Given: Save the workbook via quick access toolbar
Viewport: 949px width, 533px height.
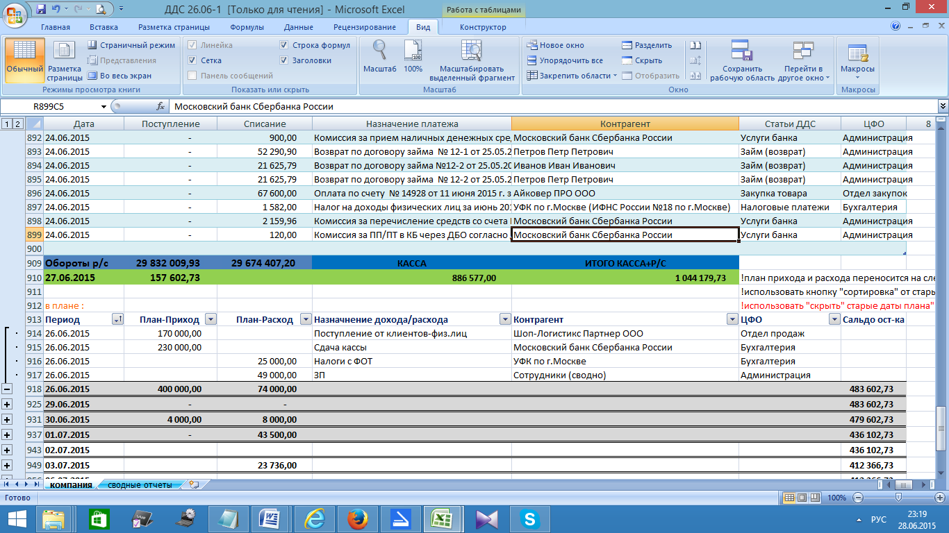Looking at the screenshot, I should pyautogui.click(x=41, y=9).
